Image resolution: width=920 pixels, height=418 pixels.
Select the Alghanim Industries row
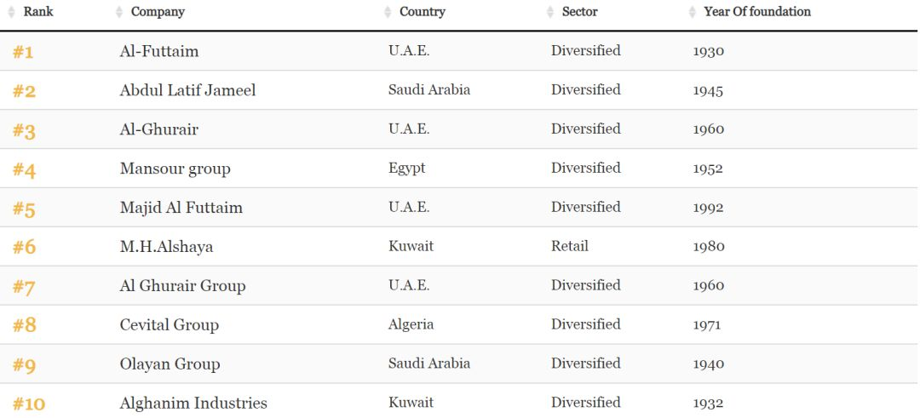460,401
